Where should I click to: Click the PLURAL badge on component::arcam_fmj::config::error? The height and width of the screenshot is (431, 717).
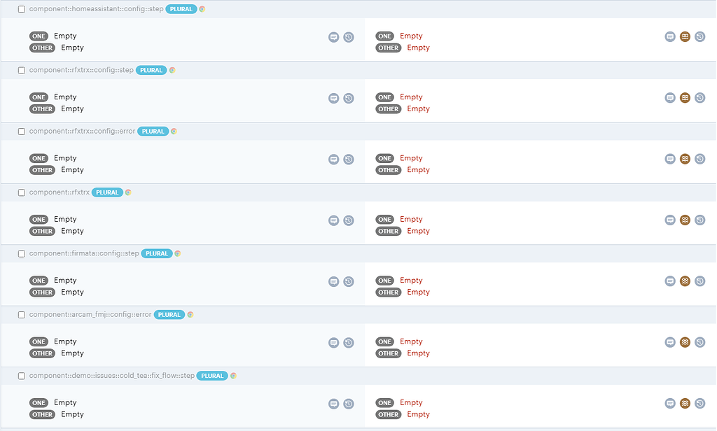click(169, 315)
